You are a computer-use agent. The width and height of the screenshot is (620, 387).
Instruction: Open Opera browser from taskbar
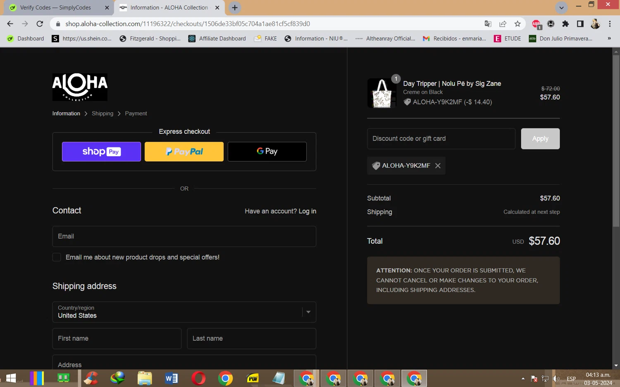click(198, 378)
